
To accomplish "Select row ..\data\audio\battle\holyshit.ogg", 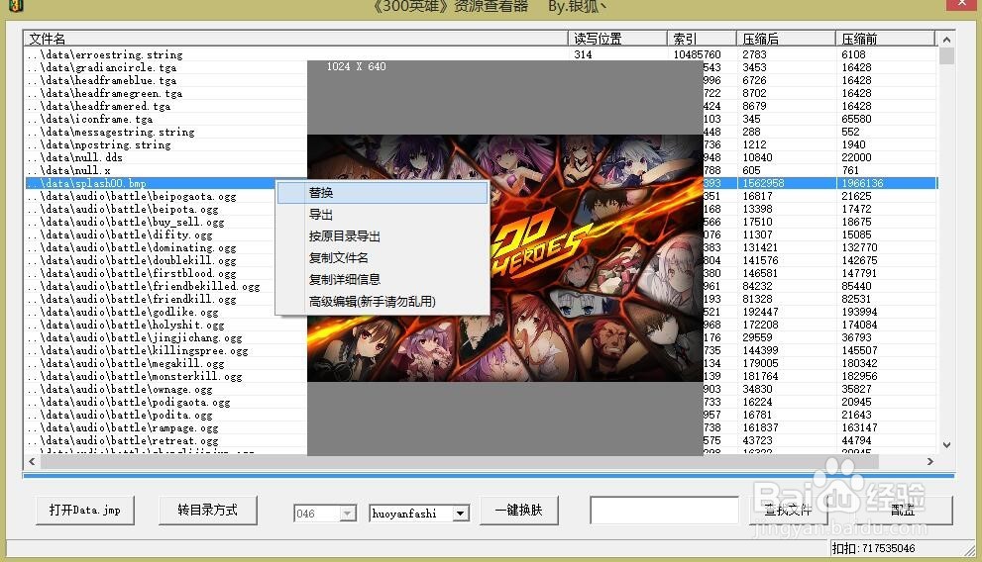I will pos(481,325).
